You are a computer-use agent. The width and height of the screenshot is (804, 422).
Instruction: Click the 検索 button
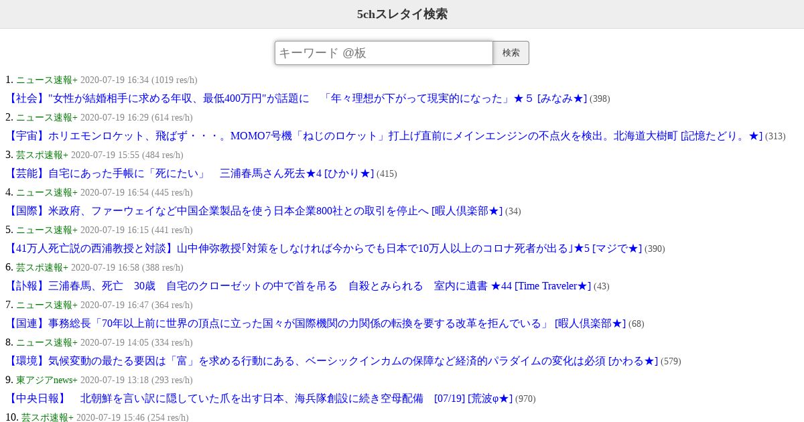coord(511,53)
